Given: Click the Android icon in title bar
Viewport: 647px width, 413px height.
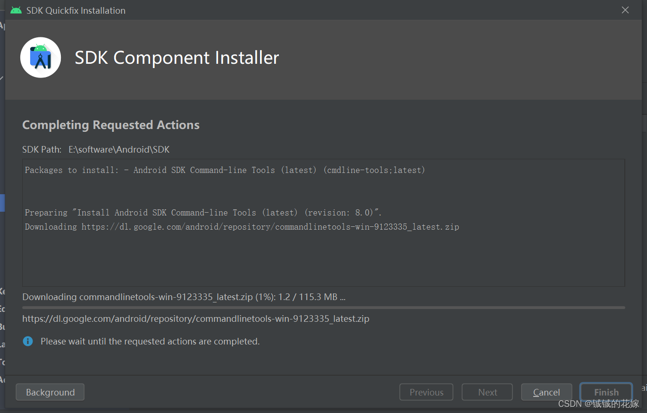Looking at the screenshot, I should (x=16, y=10).
